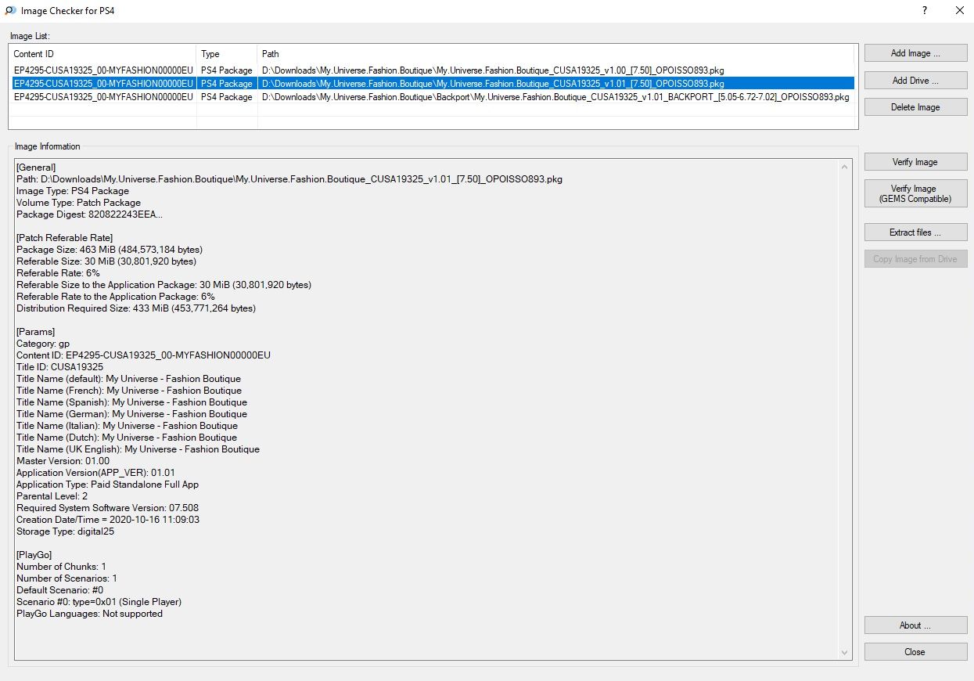Click the Add Image ... button

tap(915, 53)
